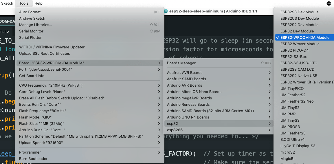Select UM FeatherS2 Neo board
This screenshot has width=334, height=164.
tap(304, 101)
